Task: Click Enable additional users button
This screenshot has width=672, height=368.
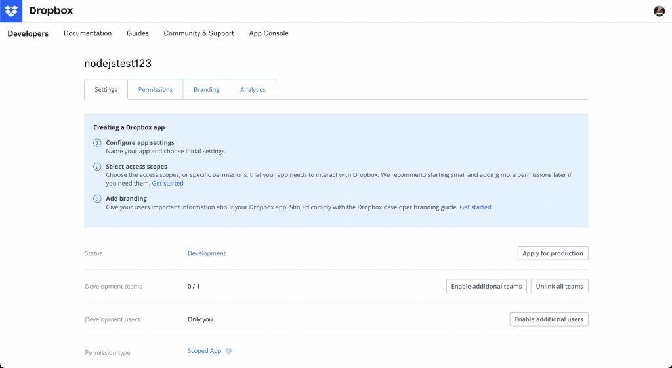Action: tap(549, 319)
